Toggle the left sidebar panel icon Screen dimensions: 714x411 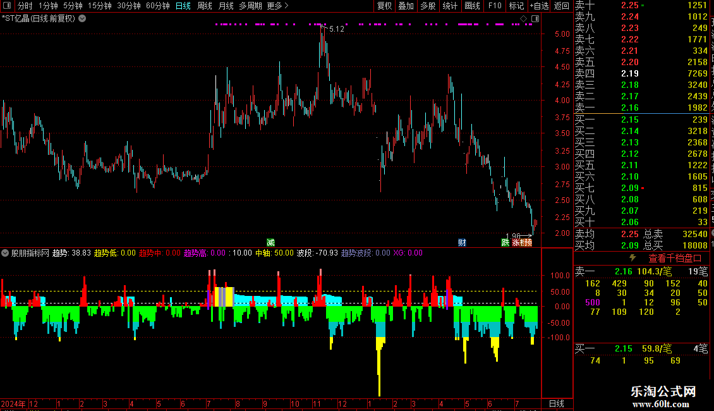click(x=7, y=6)
